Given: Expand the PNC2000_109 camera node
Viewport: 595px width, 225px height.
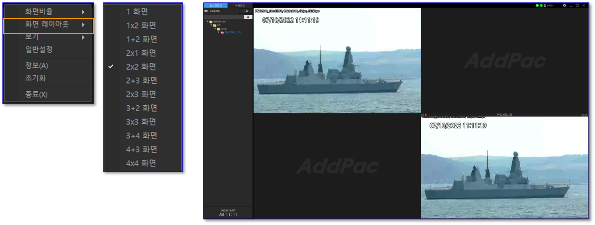Looking at the screenshot, I should click(219, 32).
